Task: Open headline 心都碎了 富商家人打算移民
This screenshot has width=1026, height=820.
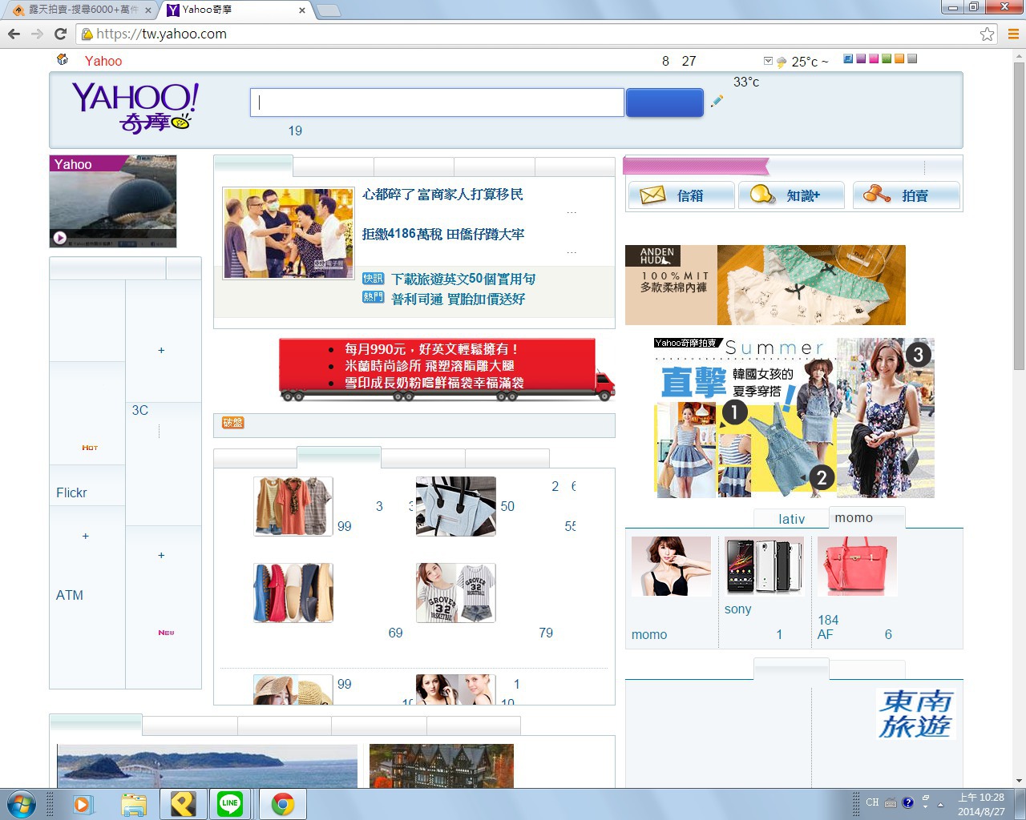Action: point(442,194)
